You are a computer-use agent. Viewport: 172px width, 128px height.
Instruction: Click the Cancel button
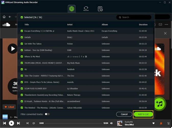(x=124, y=114)
